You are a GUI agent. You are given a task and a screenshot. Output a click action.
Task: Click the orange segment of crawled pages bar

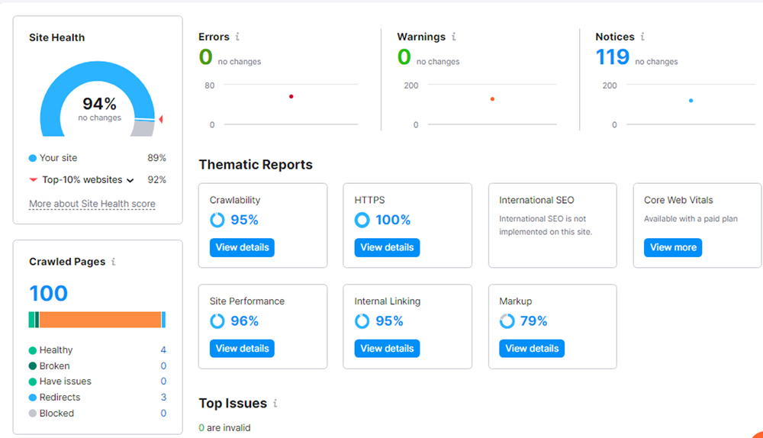click(x=99, y=320)
